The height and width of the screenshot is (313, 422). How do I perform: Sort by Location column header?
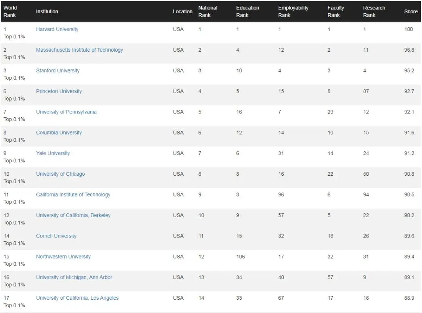pos(182,11)
